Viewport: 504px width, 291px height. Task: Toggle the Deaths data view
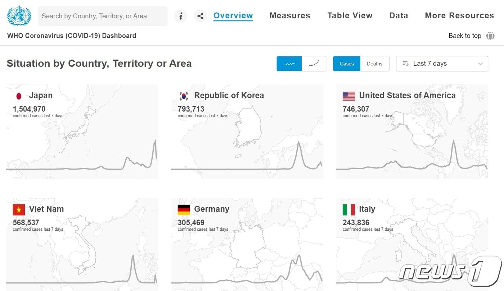click(374, 64)
